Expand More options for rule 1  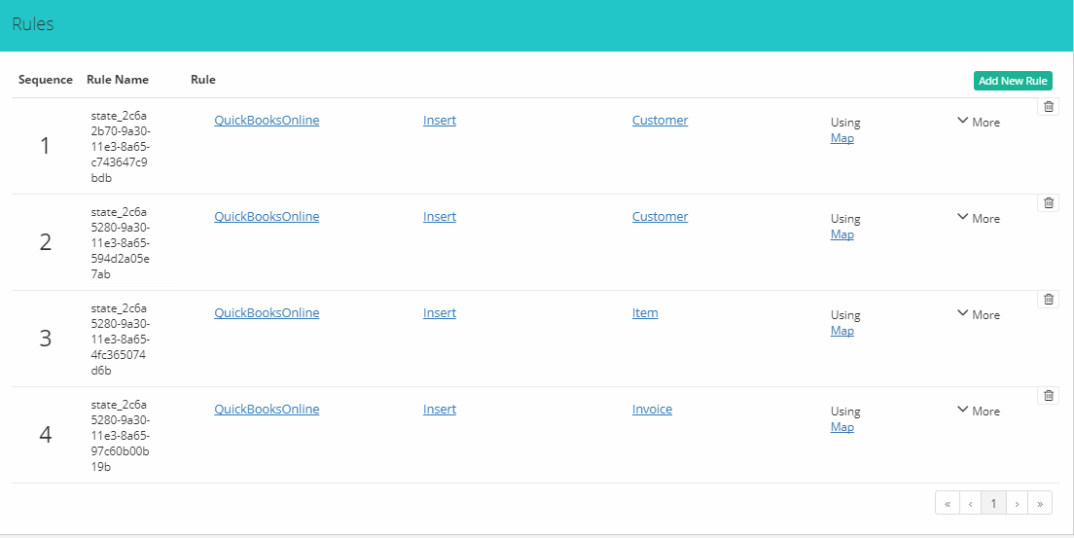click(979, 123)
